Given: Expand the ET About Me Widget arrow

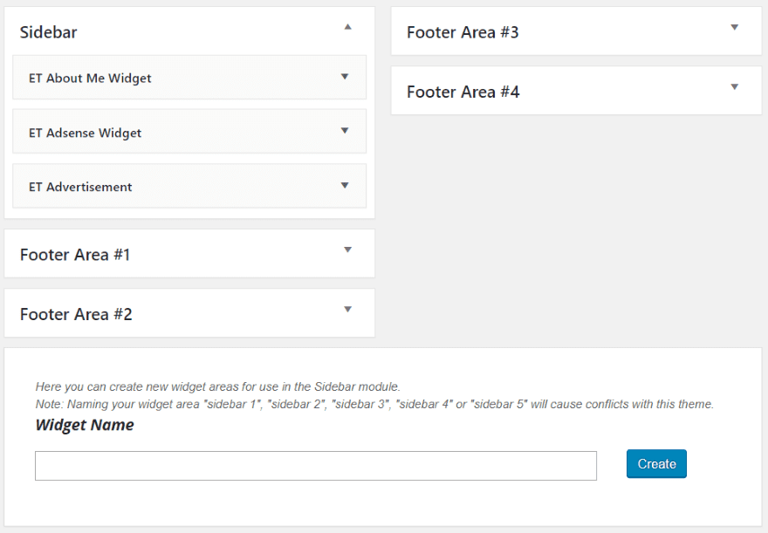Looking at the screenshot, I should point(345,77).
